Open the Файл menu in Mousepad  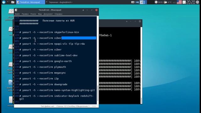pyautogui.click(x=17, y=14)
